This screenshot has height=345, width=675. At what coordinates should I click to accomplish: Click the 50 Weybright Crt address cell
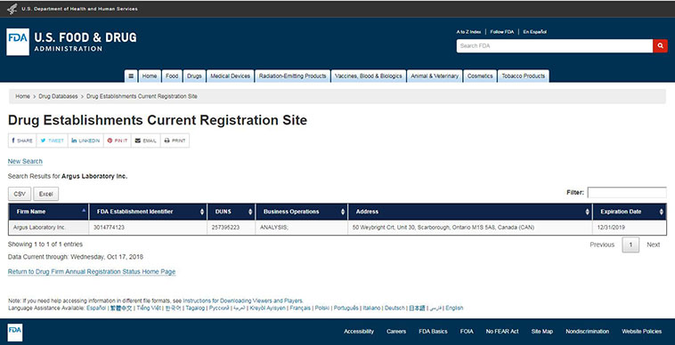tap(470, 228)
